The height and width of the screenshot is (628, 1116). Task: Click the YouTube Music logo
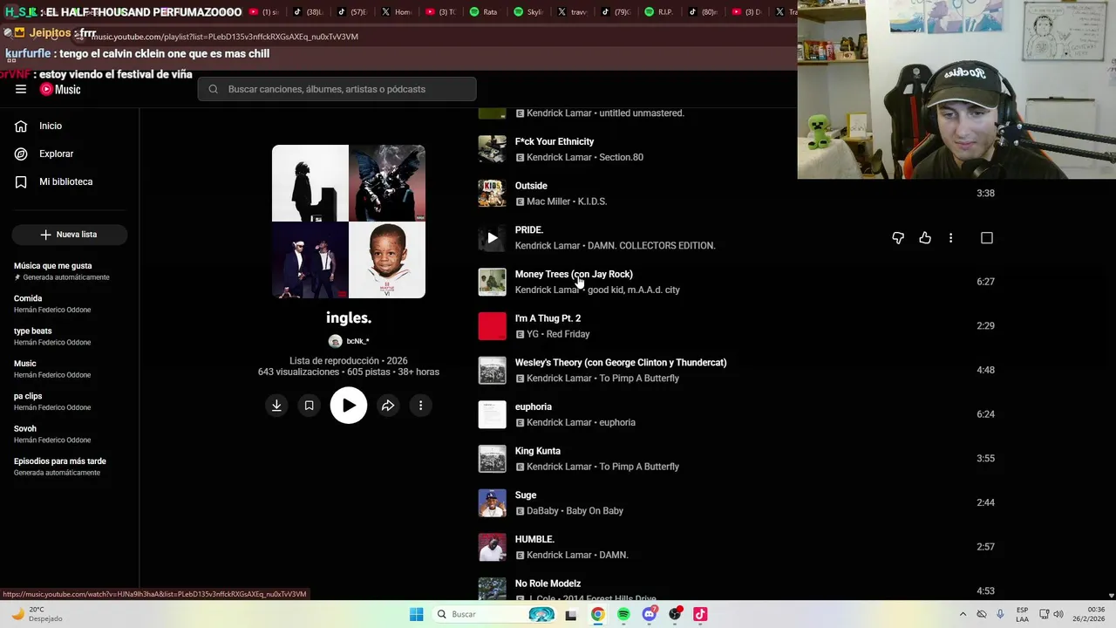[60, 89]
